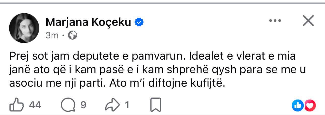View the 1 share count
This screenshot has width=325, height=115.
tap(127, 105)
